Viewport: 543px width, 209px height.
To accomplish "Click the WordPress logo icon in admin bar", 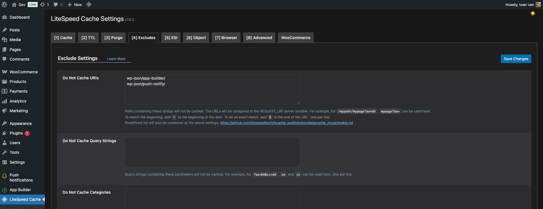I will coord(4,5).
